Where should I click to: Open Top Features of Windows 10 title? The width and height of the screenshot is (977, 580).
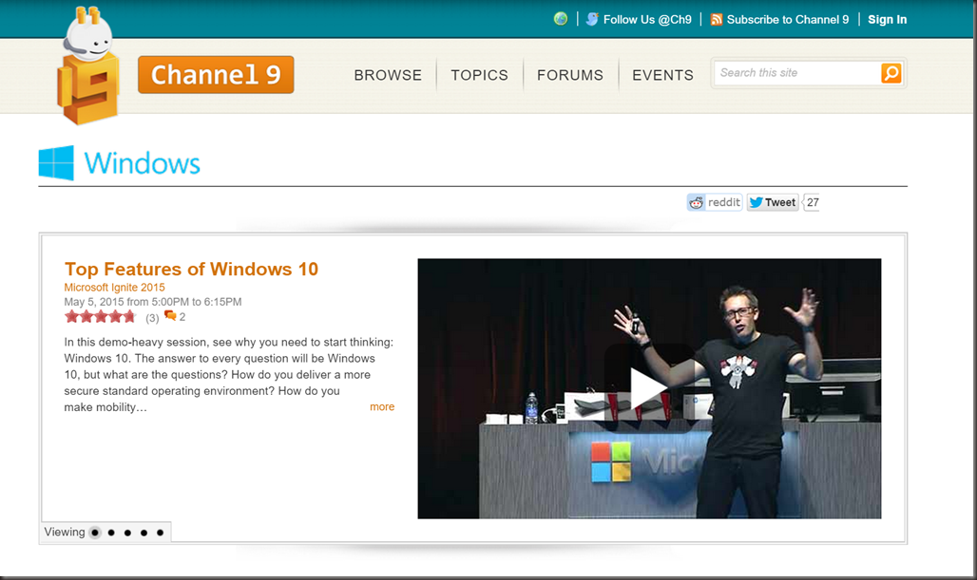pos(191,269)
